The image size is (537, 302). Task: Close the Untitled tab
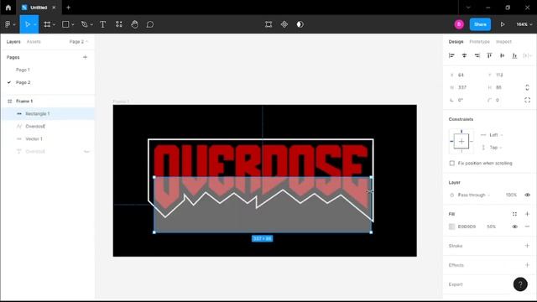point(54,8)
